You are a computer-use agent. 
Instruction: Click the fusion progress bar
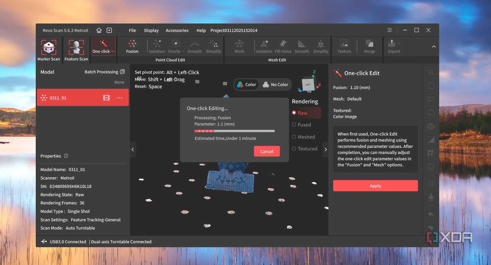234,131
